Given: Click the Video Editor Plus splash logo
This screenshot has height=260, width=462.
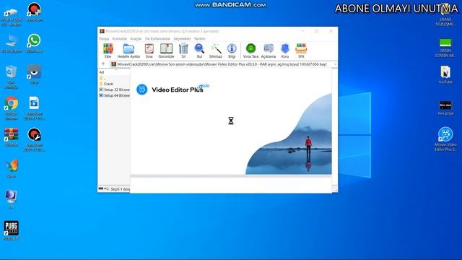Looking at the screenshot, I should point(142,90).
